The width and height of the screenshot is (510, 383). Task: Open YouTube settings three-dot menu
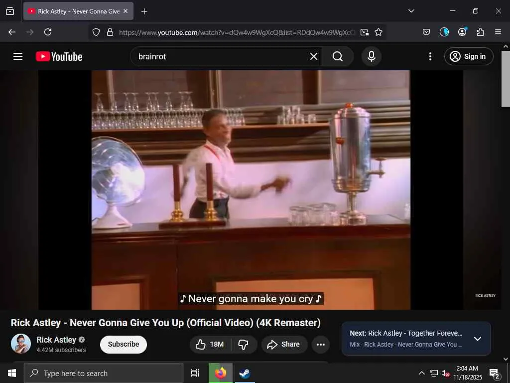tap(430, 57)
